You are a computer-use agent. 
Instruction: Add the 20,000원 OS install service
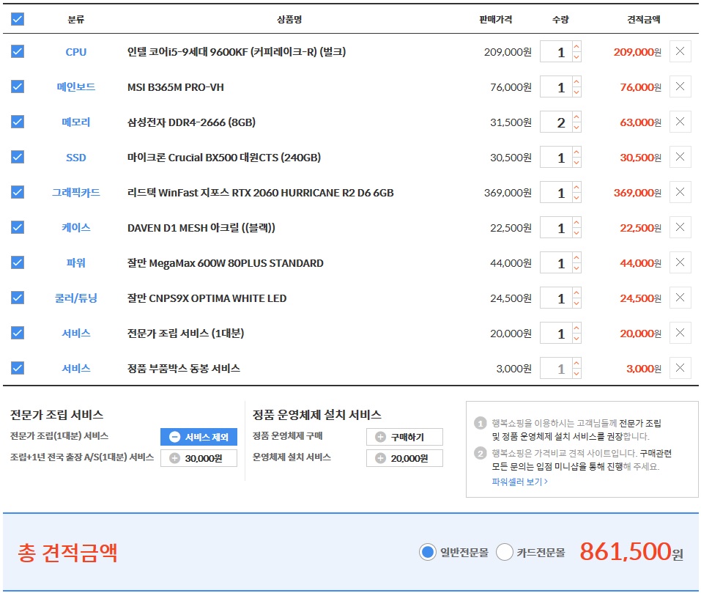404,458
